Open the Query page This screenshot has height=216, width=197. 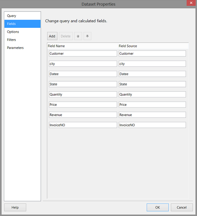click(x=12, y=16)
